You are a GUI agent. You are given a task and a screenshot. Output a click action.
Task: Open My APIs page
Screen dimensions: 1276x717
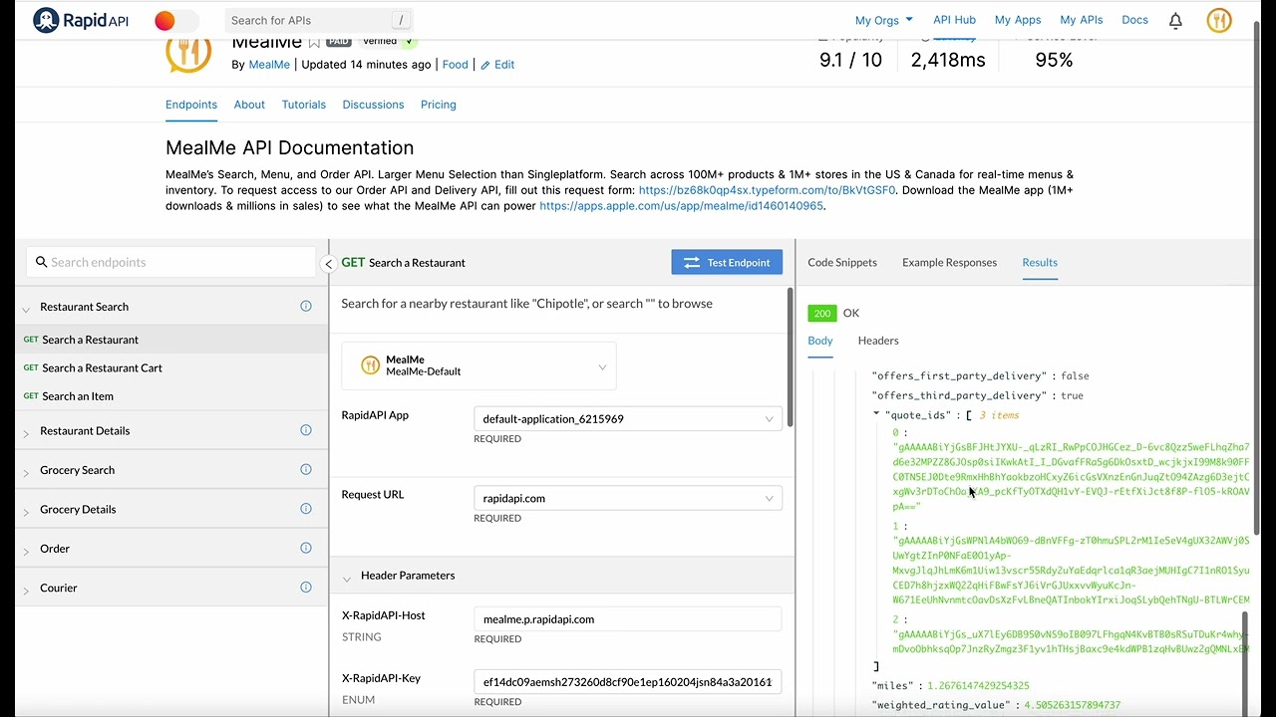point(1082,20)
